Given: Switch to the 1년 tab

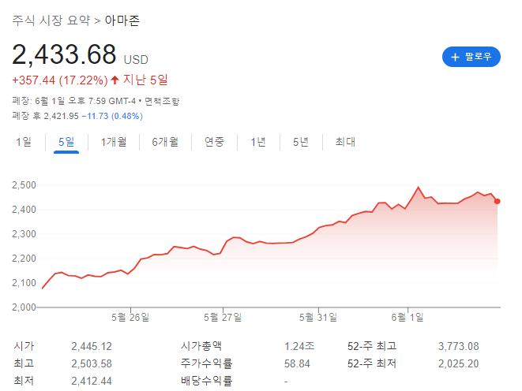Looking at the screenshot, I should pyautogui.click(x=258, y=142).
